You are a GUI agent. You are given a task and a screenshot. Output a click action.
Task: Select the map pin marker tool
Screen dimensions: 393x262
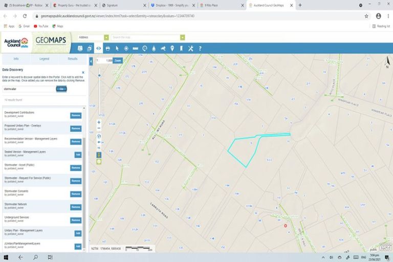[x=172, y=48]
